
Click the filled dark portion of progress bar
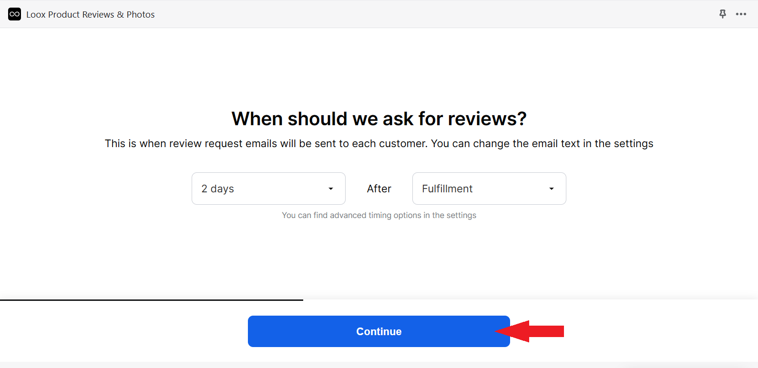pos(152,300)
